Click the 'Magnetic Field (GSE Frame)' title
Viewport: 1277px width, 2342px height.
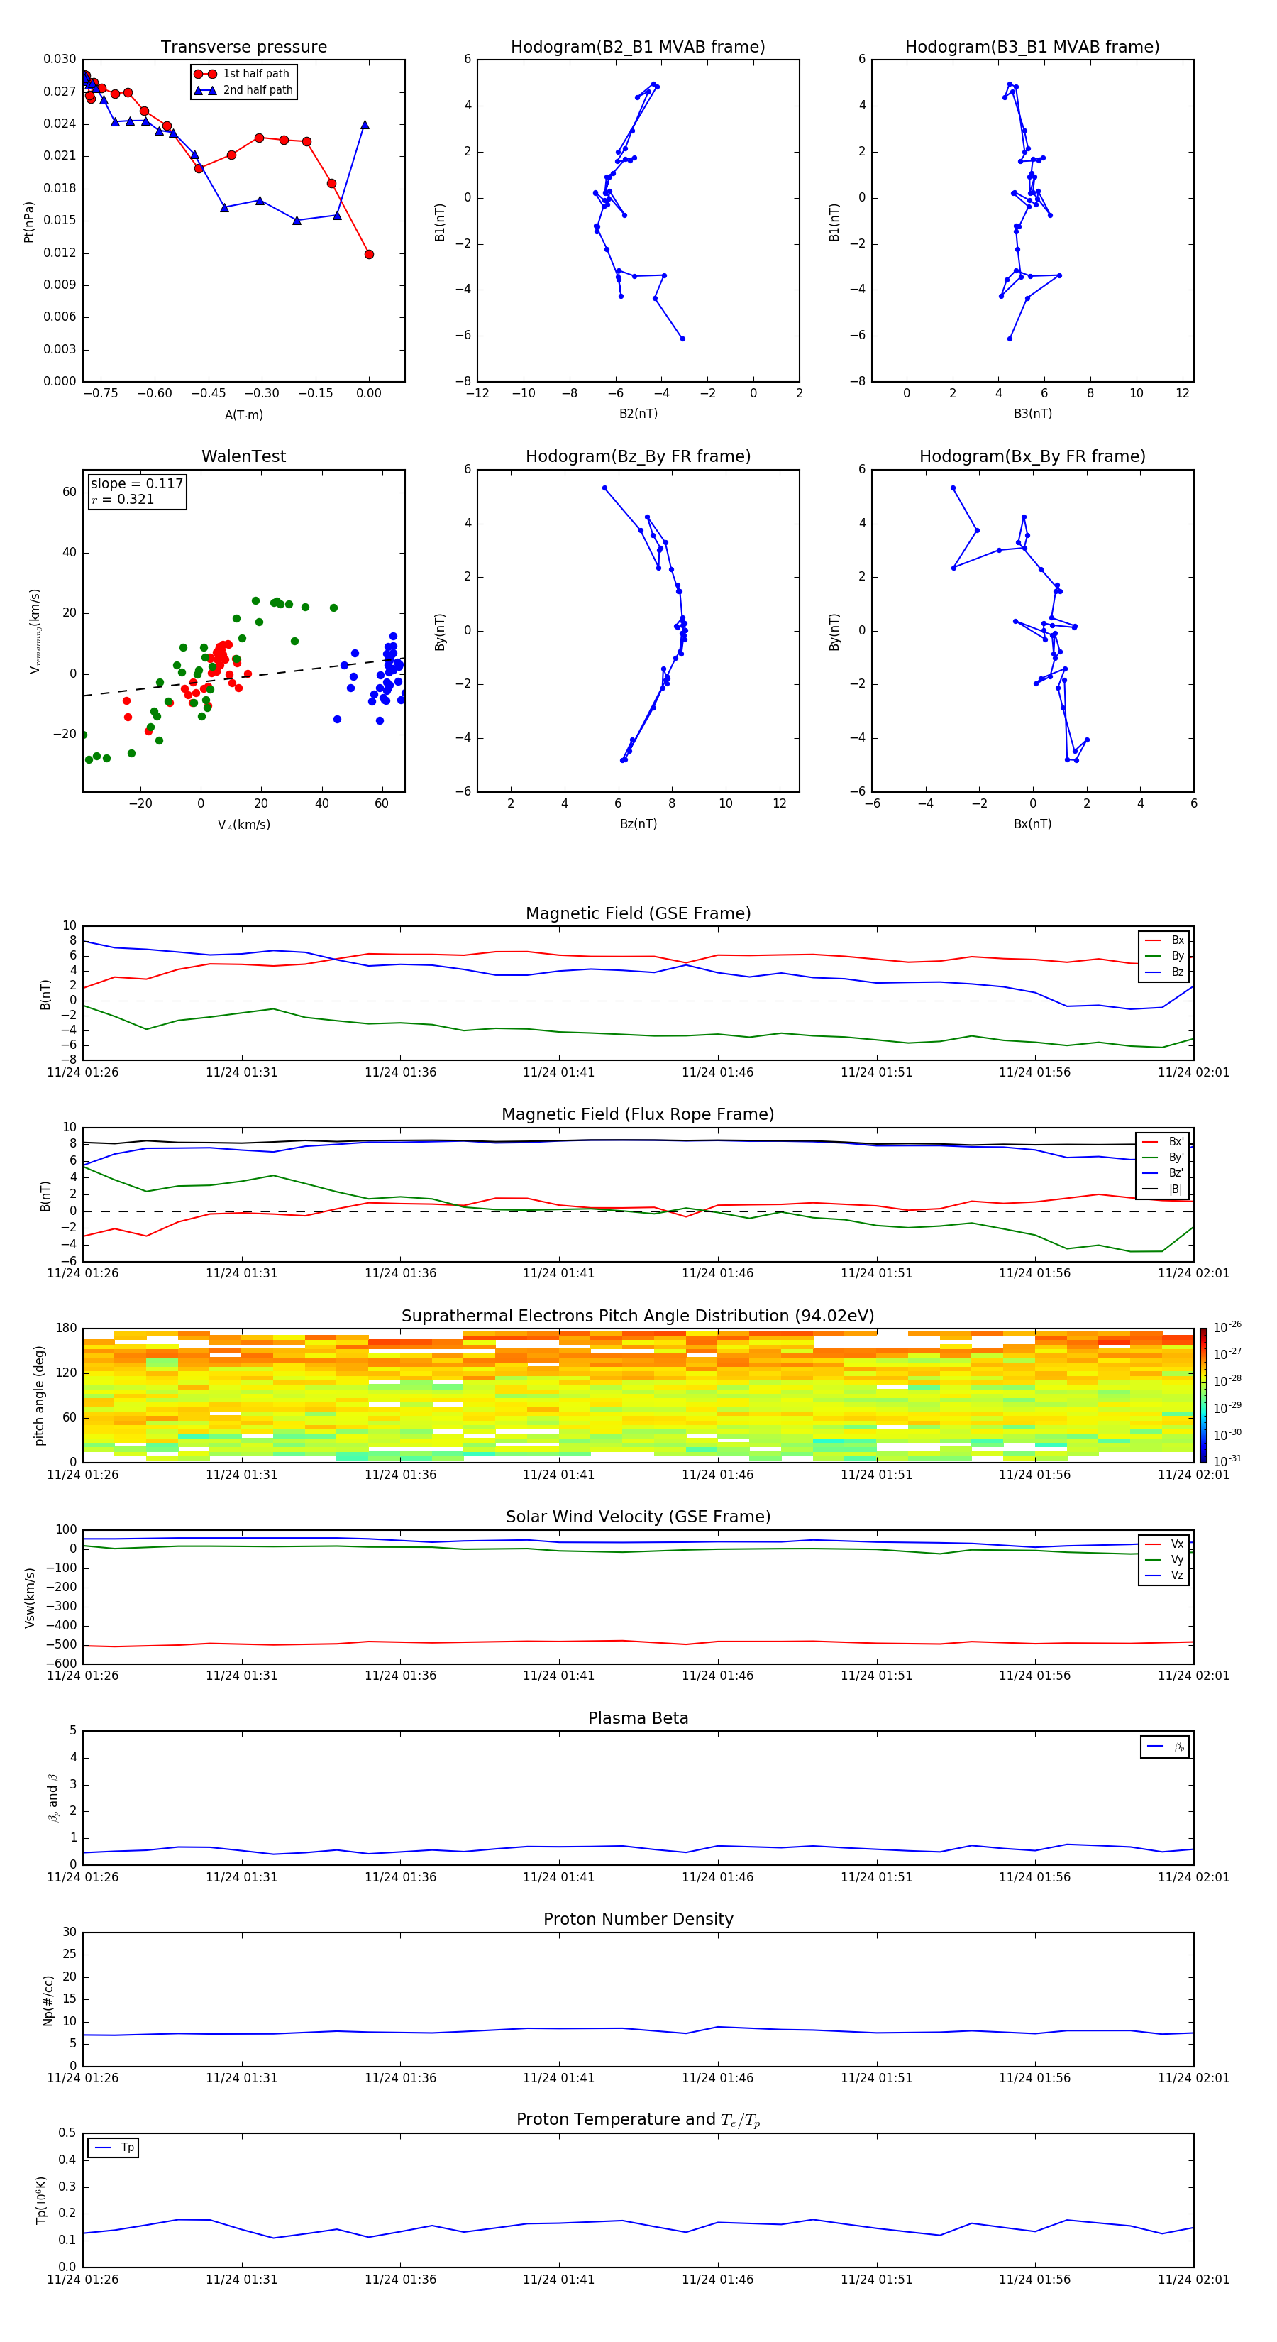click(x=638, y=913)
